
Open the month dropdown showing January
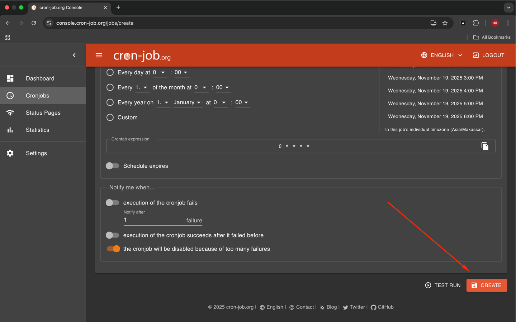point(187,102)
